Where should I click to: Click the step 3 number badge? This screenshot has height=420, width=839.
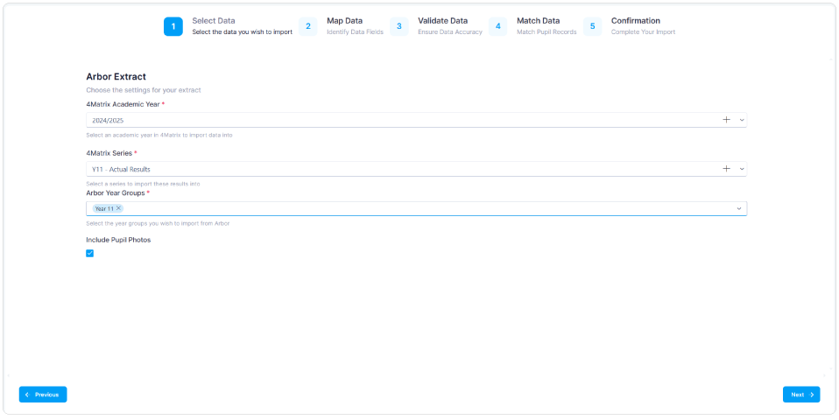398,26
